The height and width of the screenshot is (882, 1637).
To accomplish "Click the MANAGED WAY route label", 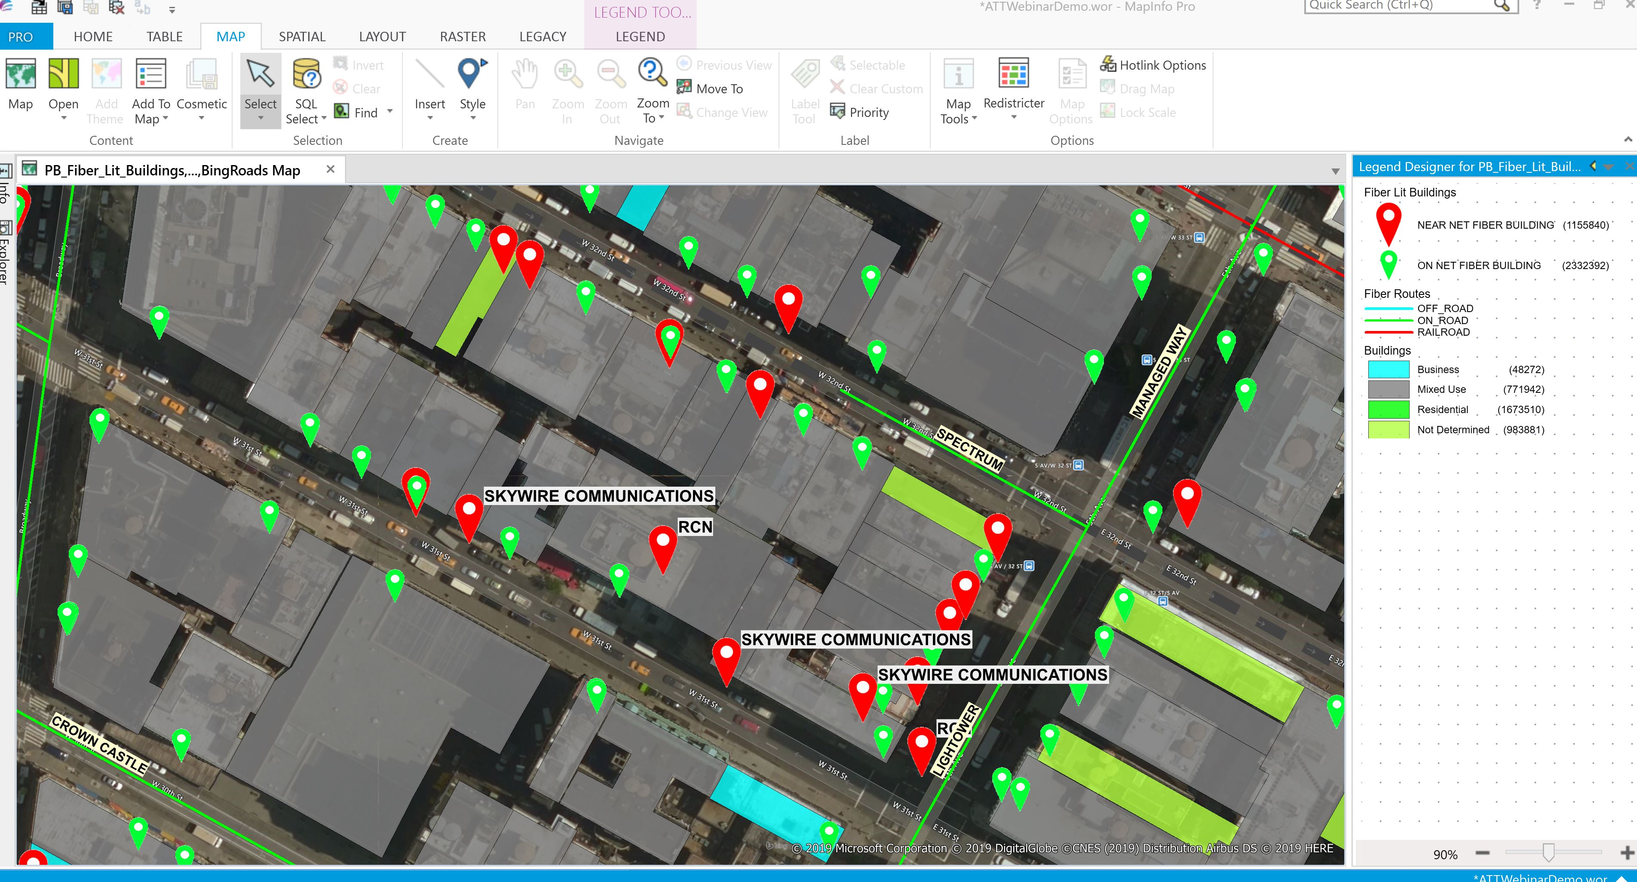I will [1160, 372].
